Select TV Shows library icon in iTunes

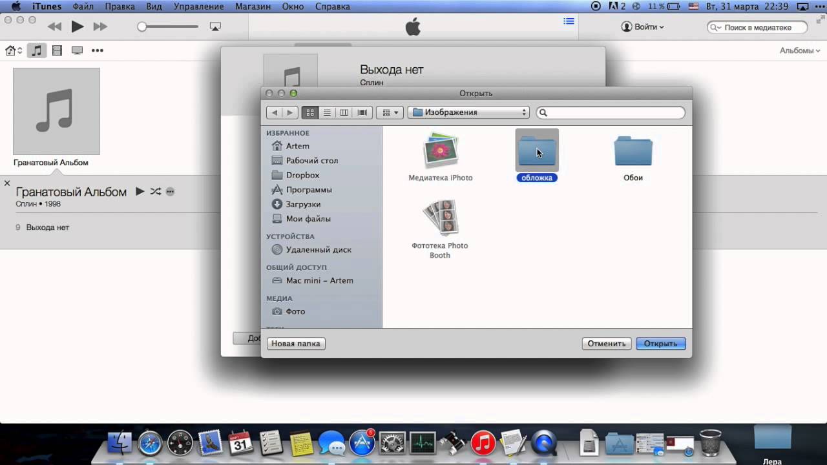click(x=77, y=50)
